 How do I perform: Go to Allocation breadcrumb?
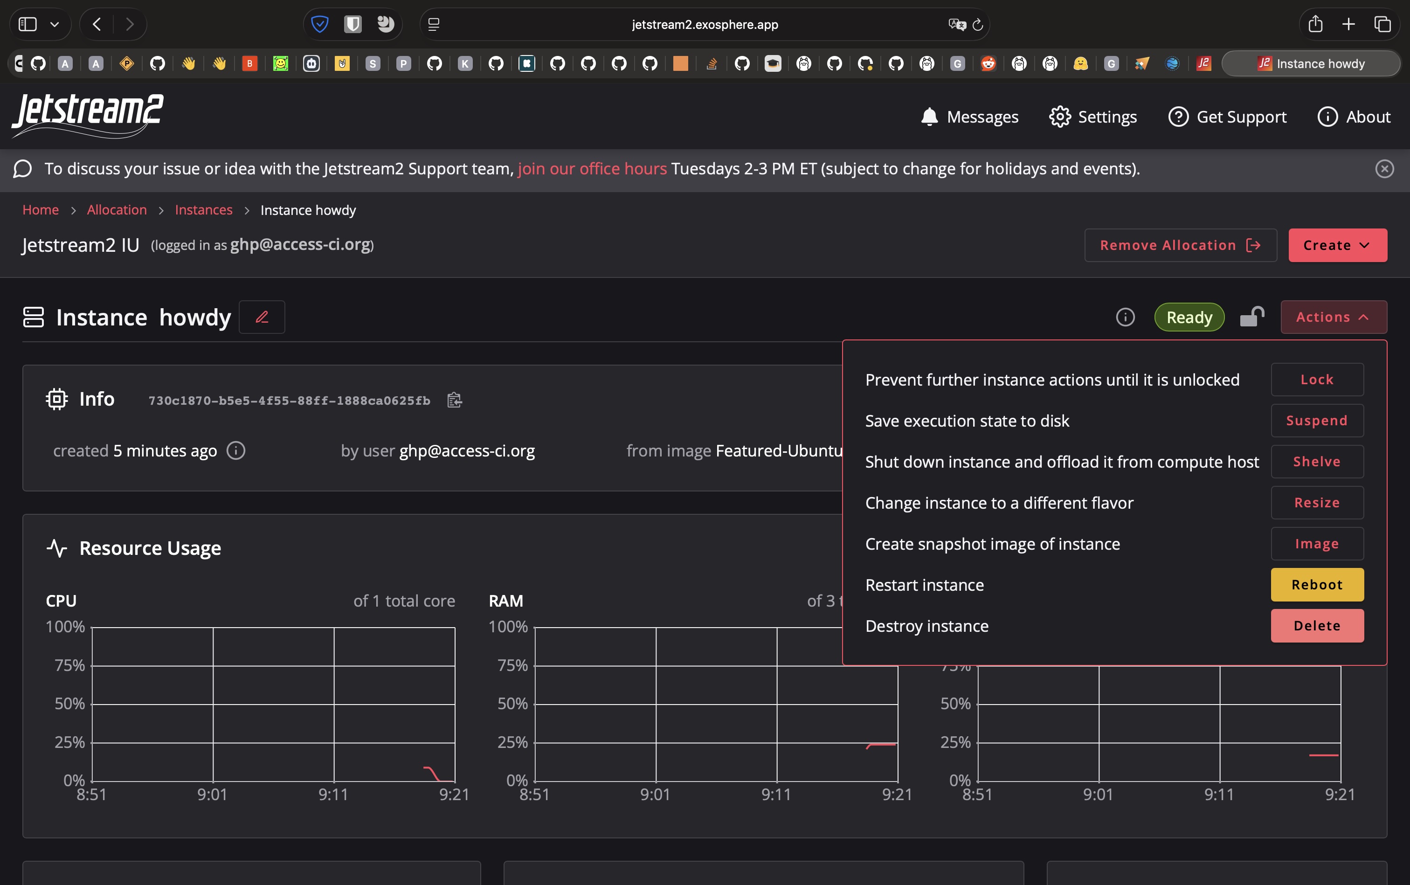tap(117, 209)
